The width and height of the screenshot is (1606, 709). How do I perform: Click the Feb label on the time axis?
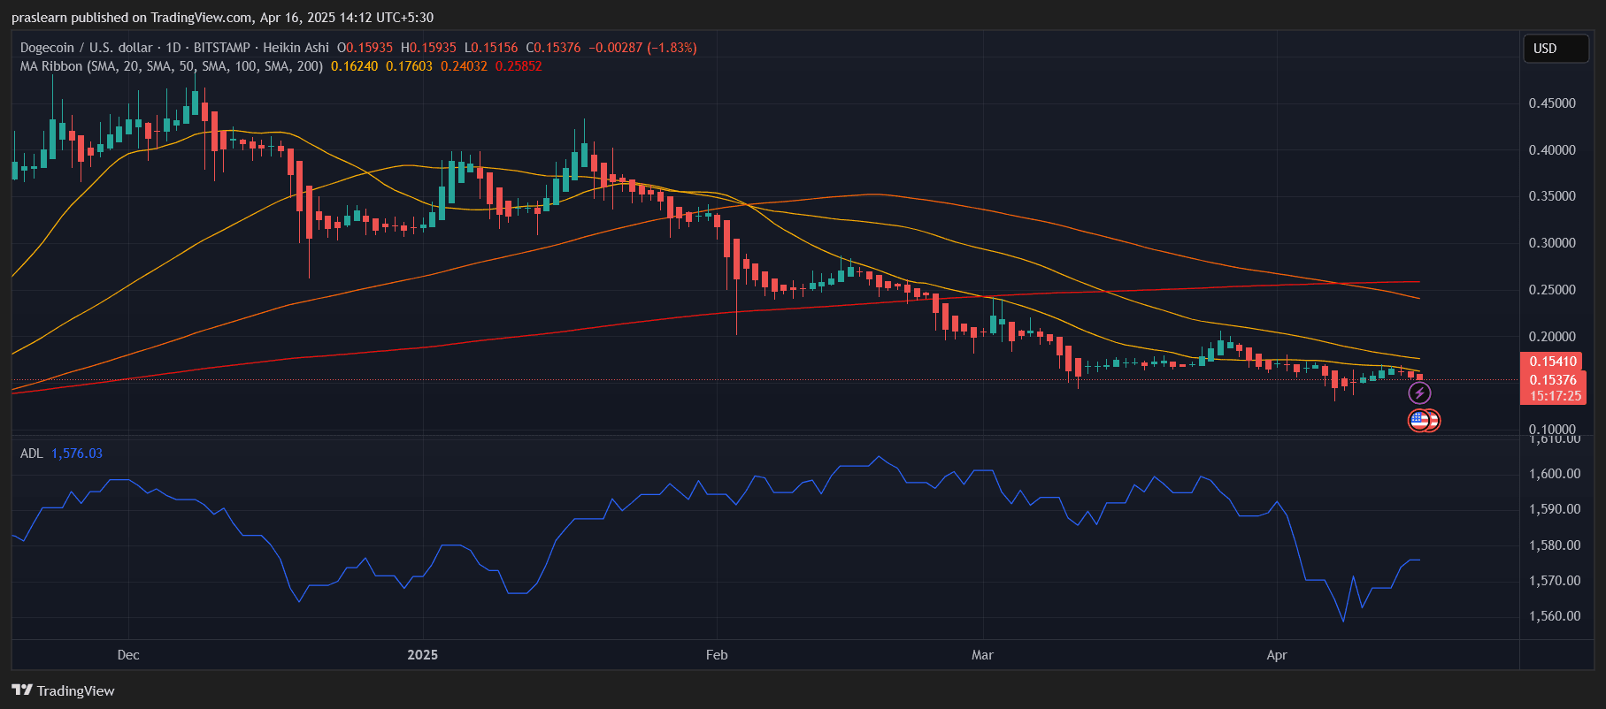coord(717,655)
